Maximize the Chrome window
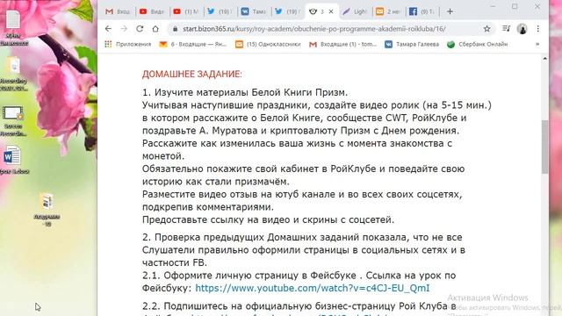 (x=515, y=6)
